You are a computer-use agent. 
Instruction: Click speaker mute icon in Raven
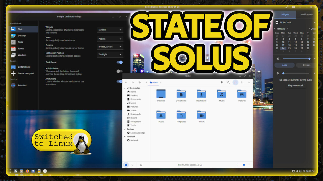point(278,59)
